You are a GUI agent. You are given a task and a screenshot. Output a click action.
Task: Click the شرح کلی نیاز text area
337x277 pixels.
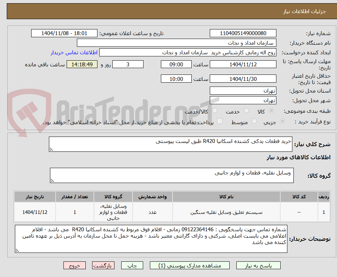tap(170, 144)
